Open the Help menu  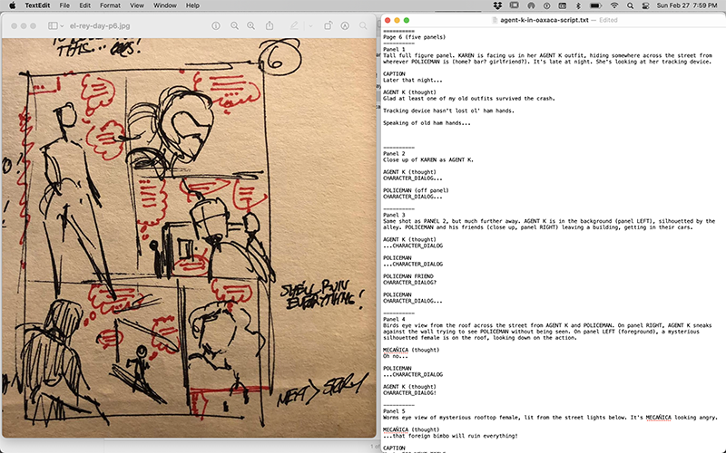click(x=192, y=5)
